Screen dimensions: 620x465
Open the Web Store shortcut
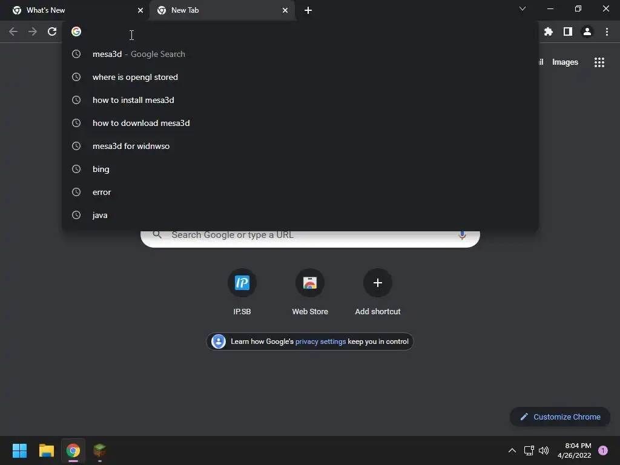[x=310, y=283]
